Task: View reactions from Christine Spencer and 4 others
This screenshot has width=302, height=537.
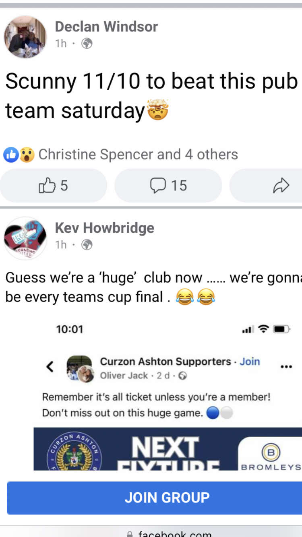Action: [x=138, y=155]
